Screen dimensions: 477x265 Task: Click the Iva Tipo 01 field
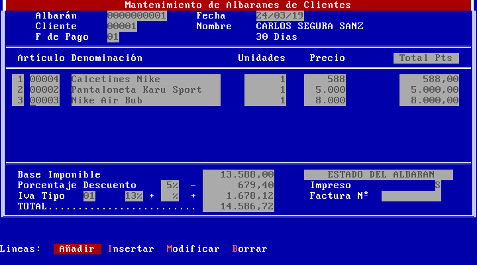tap(89, 196)
